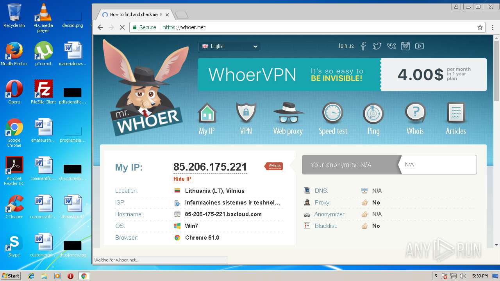Visit Whoer Facebook page icon
This screenshot has width=500, height=281.
pyautogui.click(x=363, y=46)
